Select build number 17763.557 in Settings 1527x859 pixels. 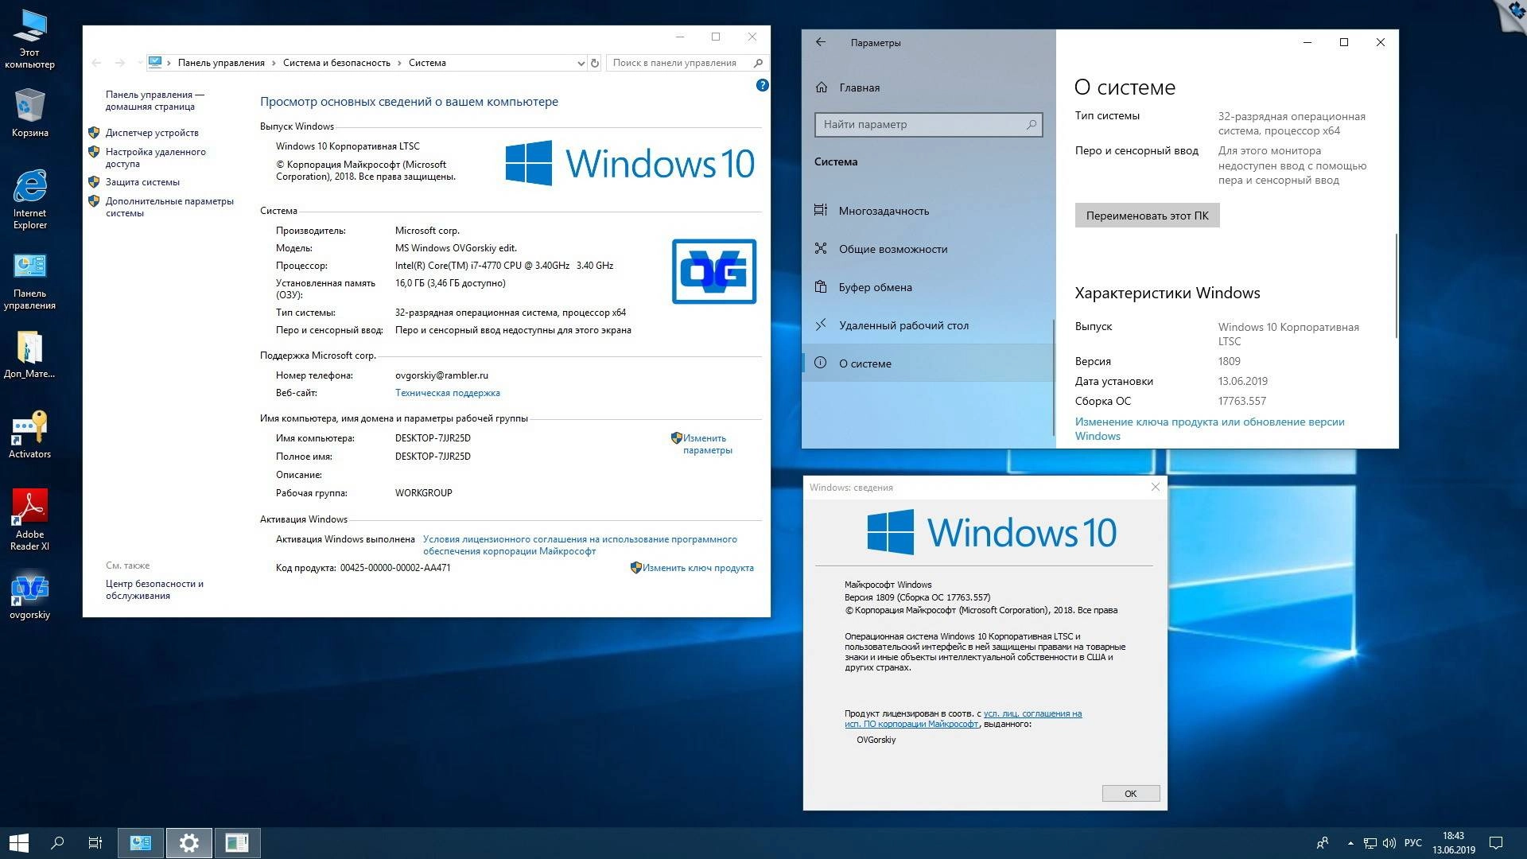pos(1241,402)
